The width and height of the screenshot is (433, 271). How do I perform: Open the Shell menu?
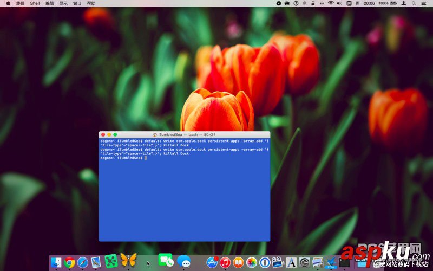click(35, 3)
